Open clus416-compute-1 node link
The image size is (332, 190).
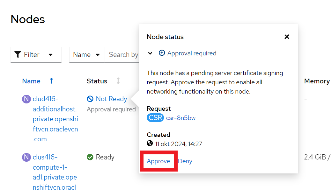point(55,172)
